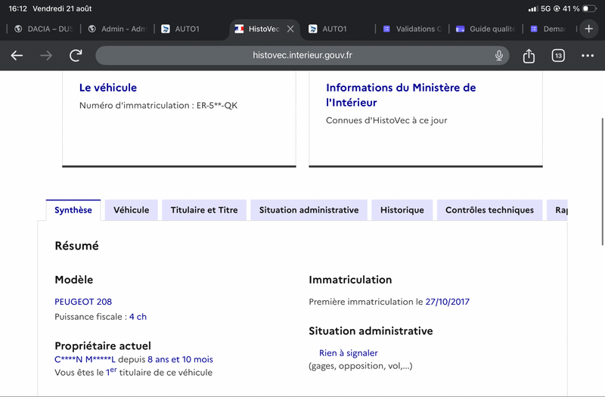Tap the 16:12 clock in status bar

pyautogui.click(x=17, y=8)
